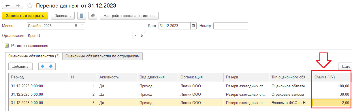Open calendar picker for Месяц field
Image resolution: width=352 pixels, height=111 pixels.
pos(76,26)
